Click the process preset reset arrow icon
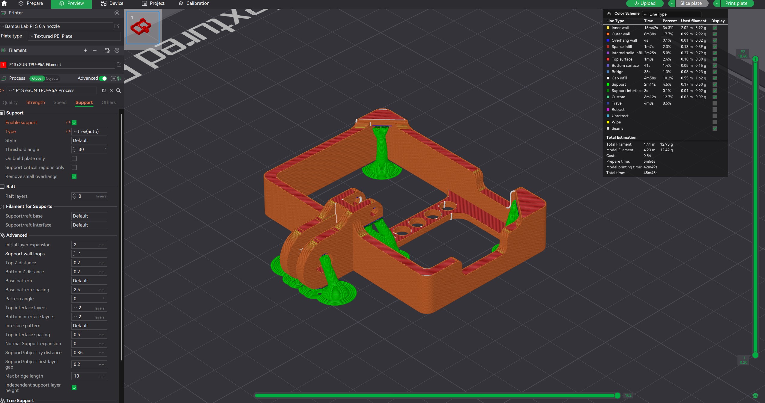 pos(2,90)
